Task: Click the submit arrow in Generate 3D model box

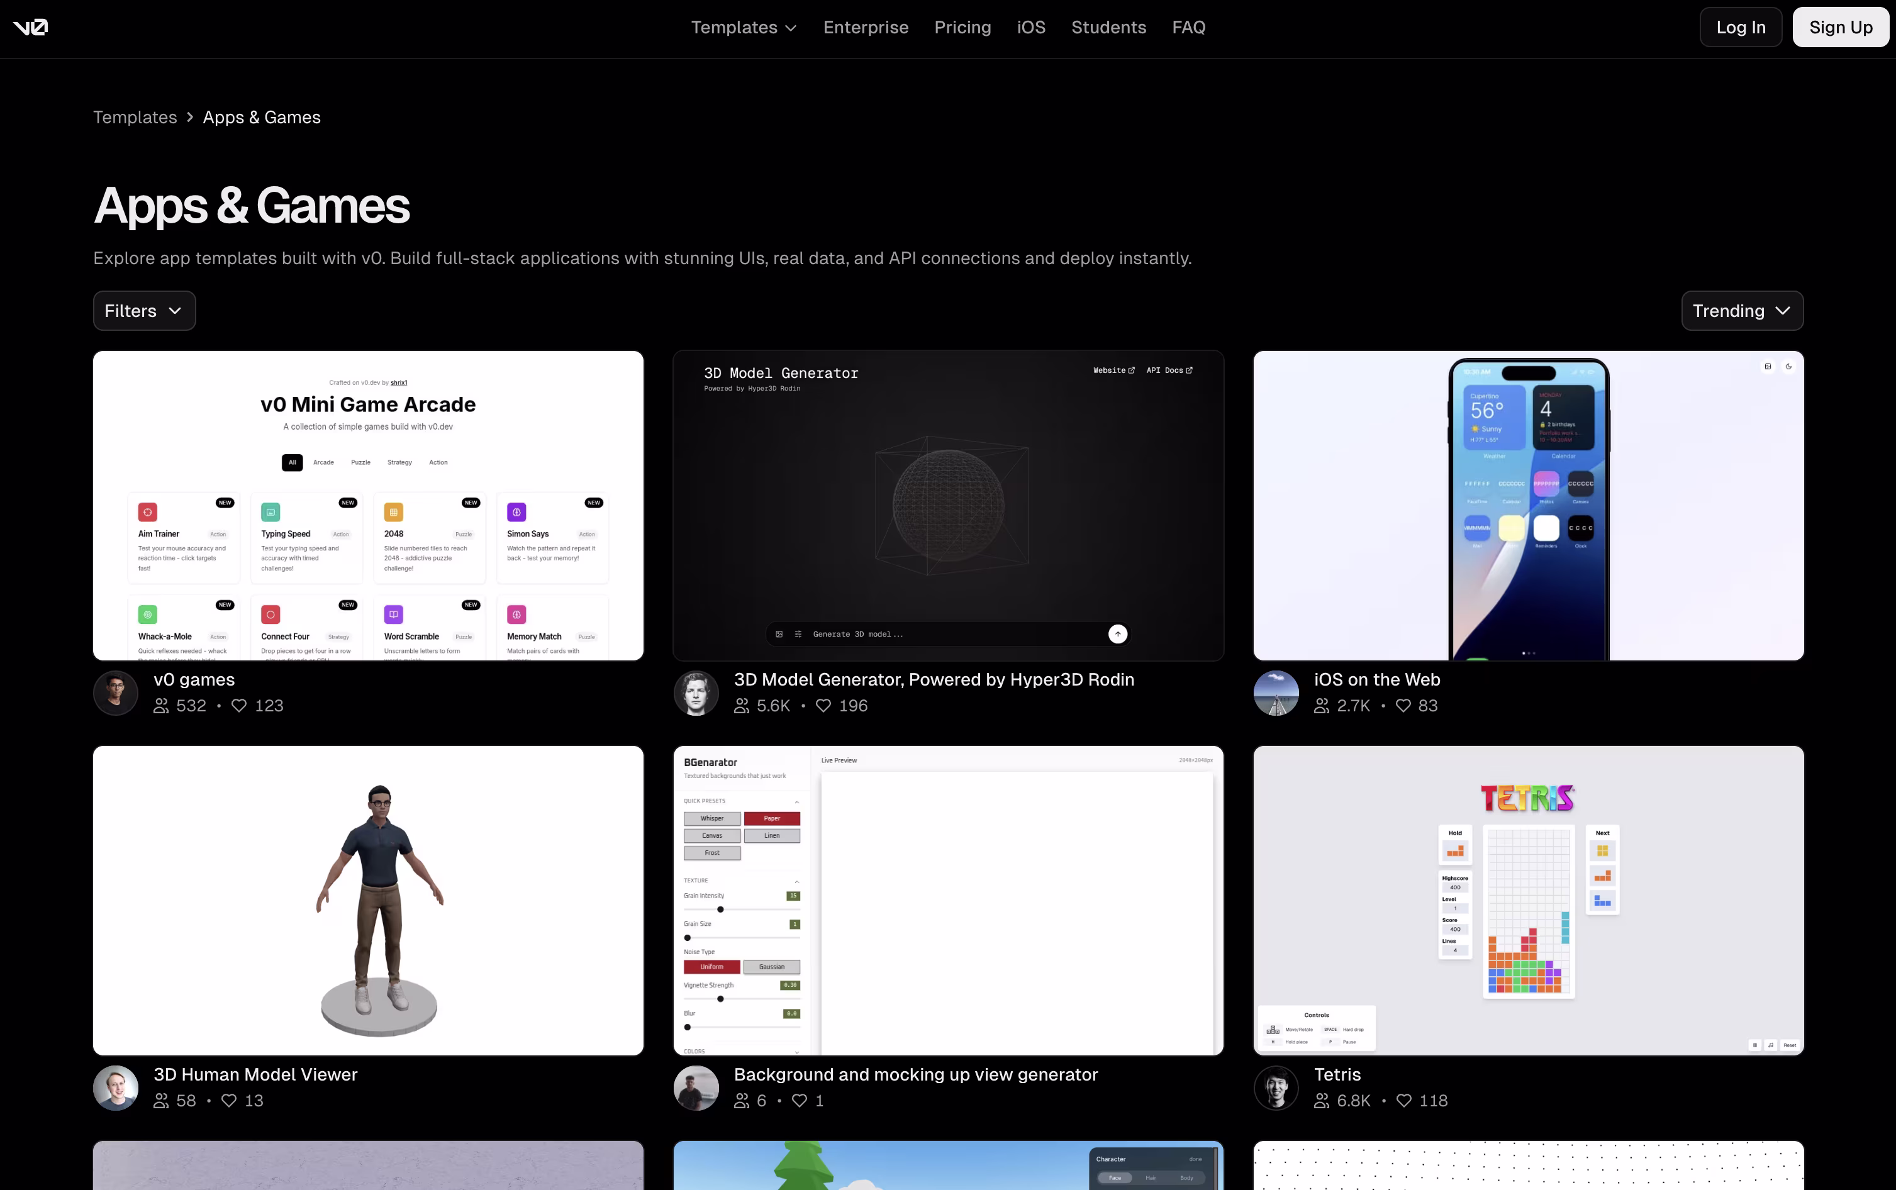Action: point(1118,635)
